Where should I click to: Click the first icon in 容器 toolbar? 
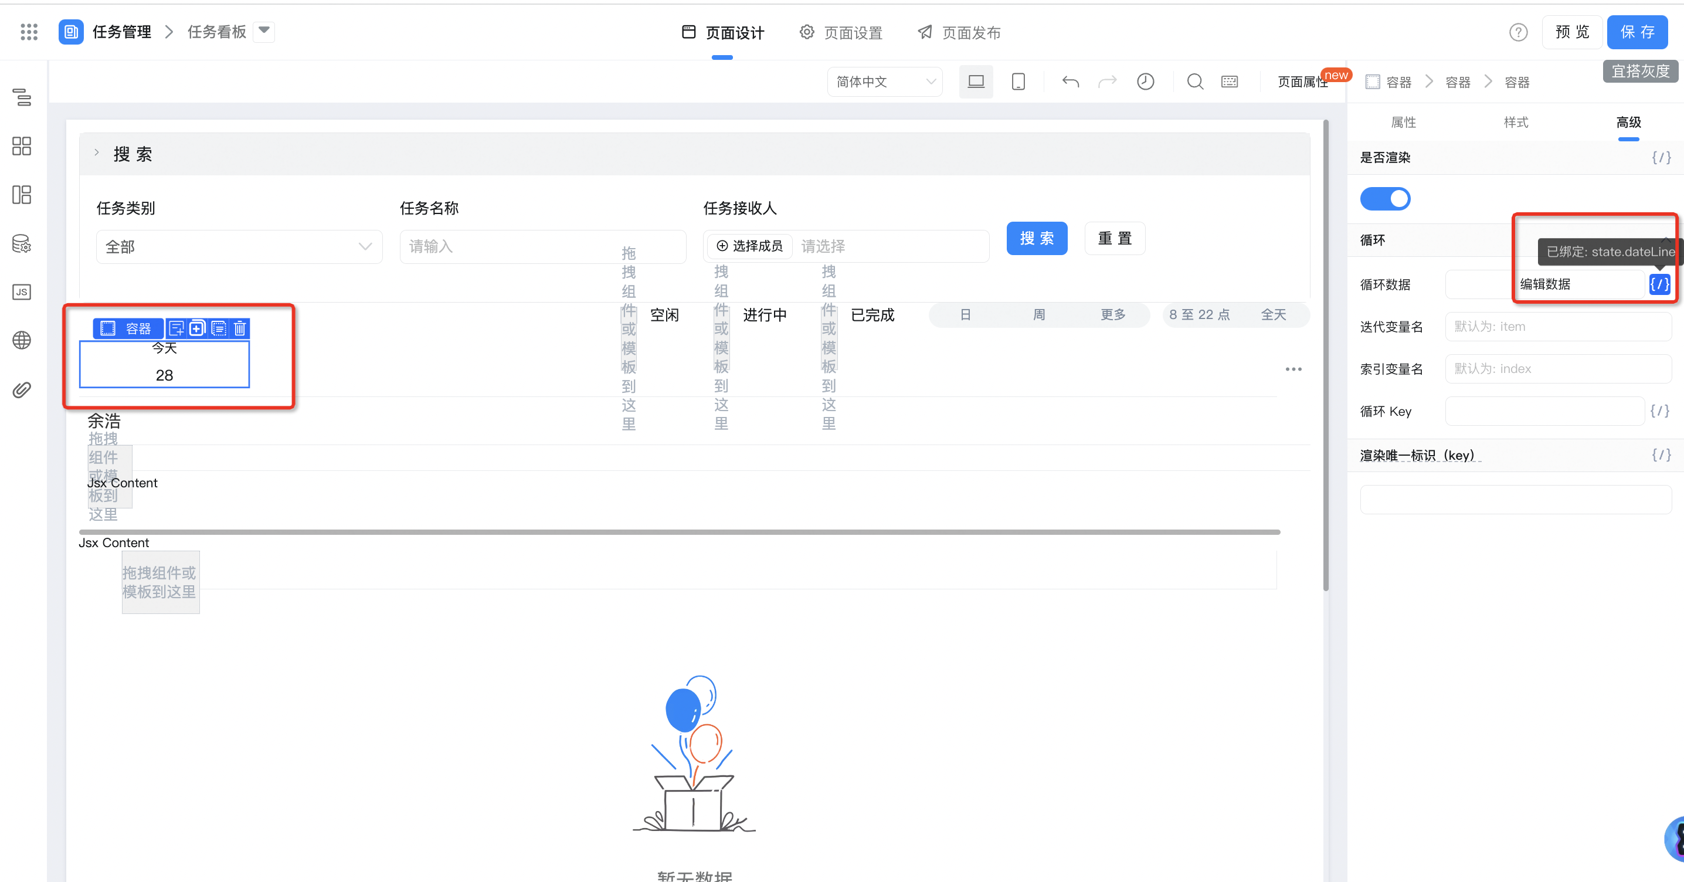[176, 328]
